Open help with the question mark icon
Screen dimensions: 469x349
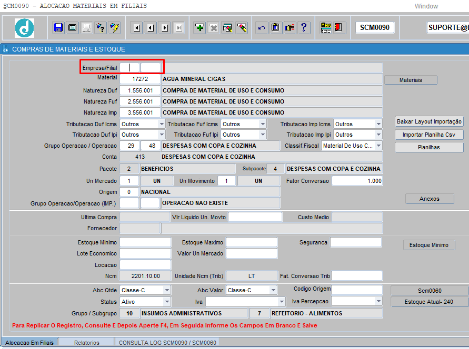coord(304,28)
